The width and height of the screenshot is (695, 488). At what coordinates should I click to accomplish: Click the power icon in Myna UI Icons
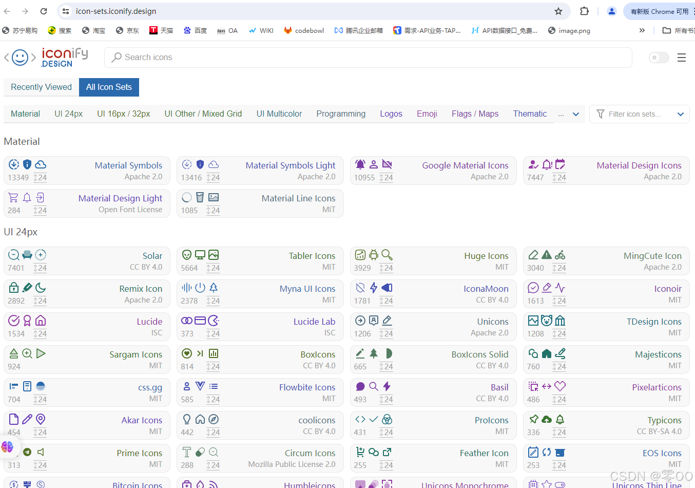200,288
